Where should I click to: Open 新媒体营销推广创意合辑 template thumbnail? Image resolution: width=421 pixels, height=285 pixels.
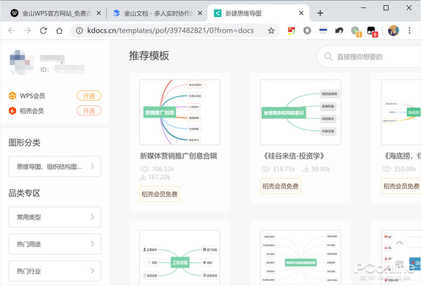(179, 112)
